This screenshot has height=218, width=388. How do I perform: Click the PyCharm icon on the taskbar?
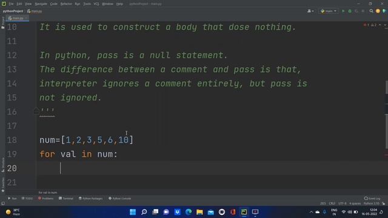(x=244, y=212)
